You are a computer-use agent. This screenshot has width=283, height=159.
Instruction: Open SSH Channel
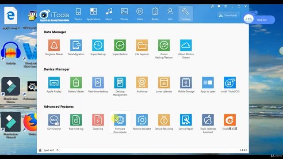[x=54, y=120]
